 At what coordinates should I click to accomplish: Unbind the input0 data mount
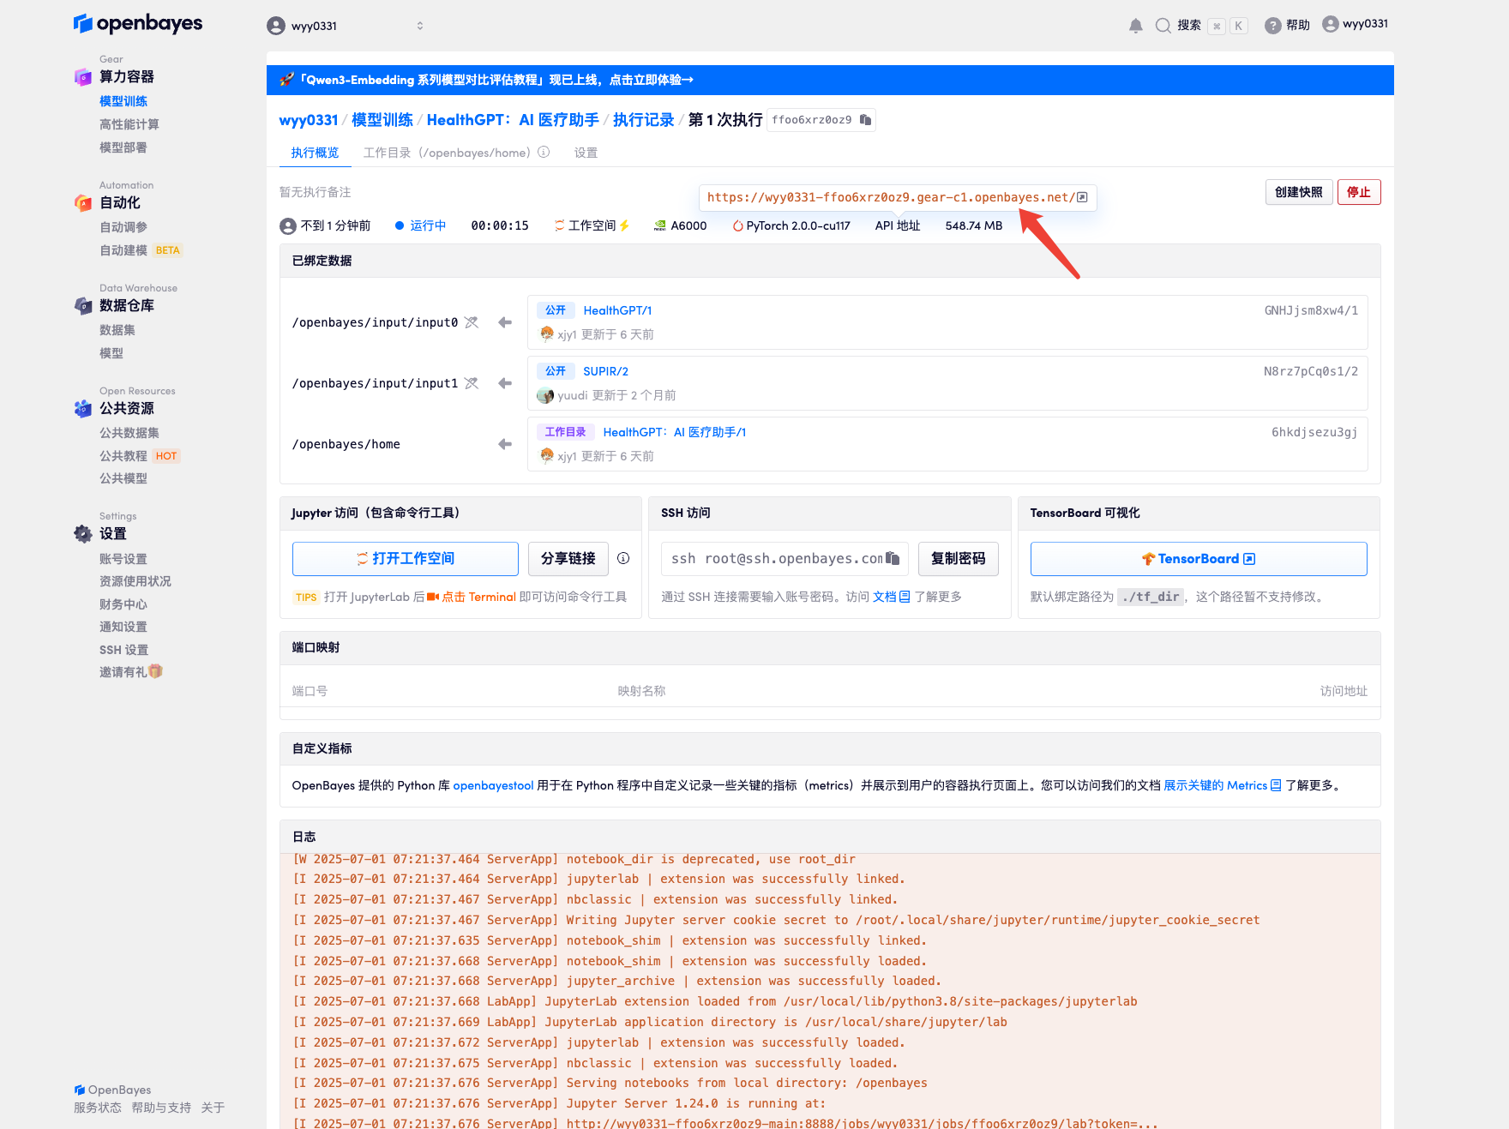[472, 322]
